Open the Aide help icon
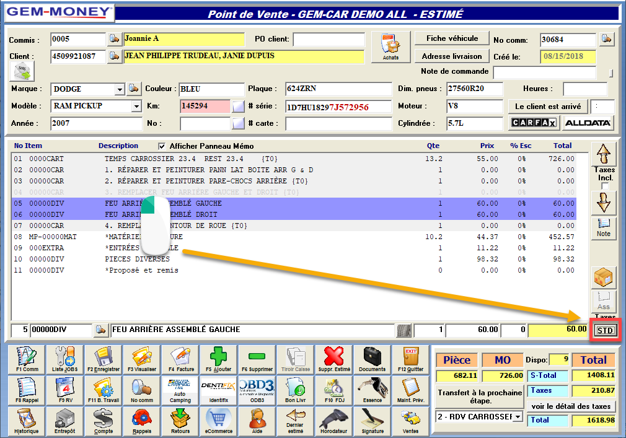This screenshot has height=438, width=626. 257,422
